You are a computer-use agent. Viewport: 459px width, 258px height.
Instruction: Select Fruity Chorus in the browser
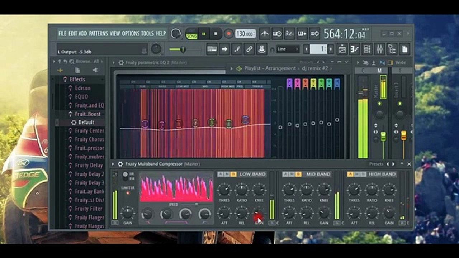(x=89, y=139)
